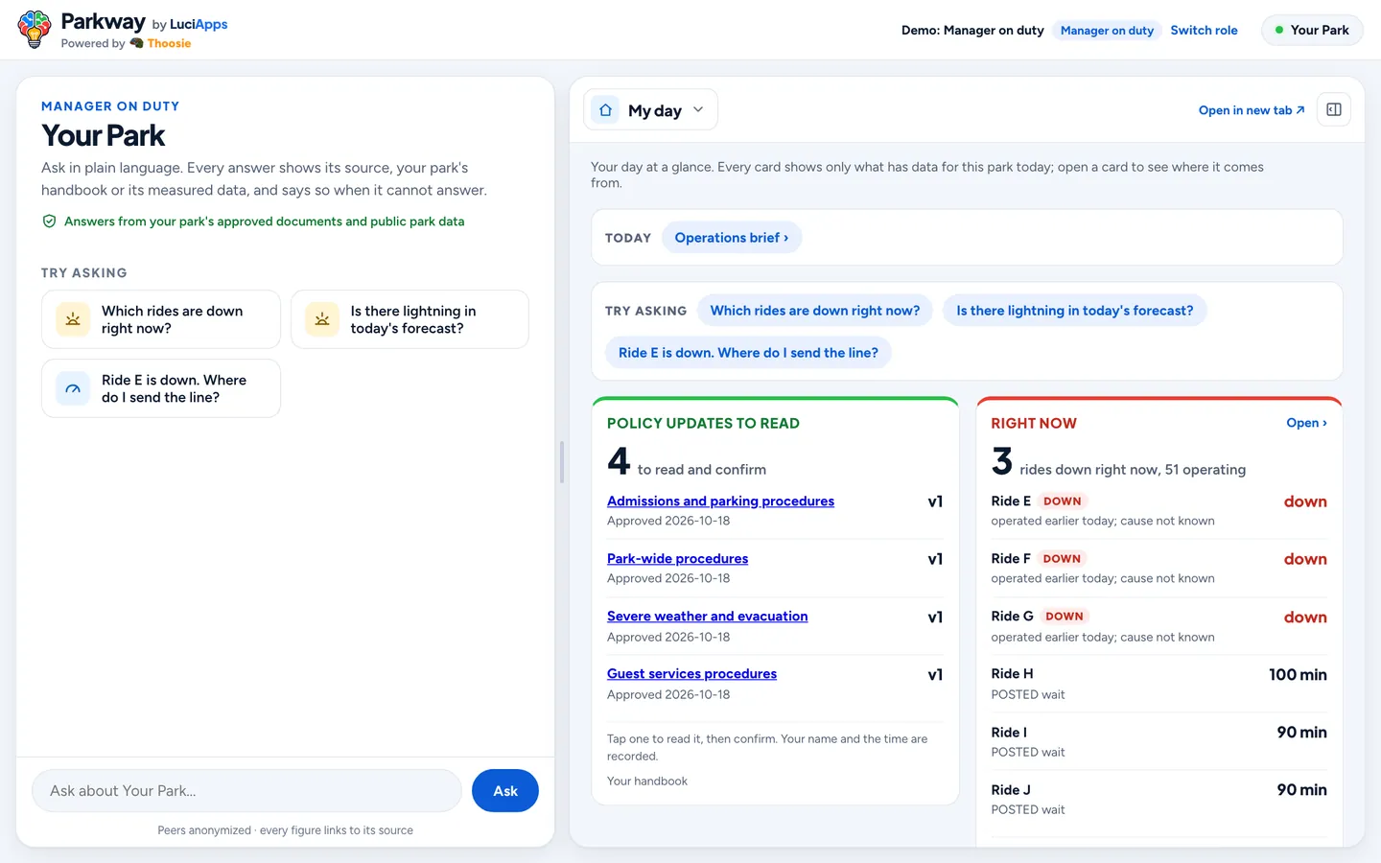Click the Ride F DOWN row
Viewport: 1381px width, 863px height.
pos(1159,569)
